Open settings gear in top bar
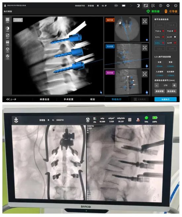The width and height of the screenshot is (182, 217). (168, 6)
